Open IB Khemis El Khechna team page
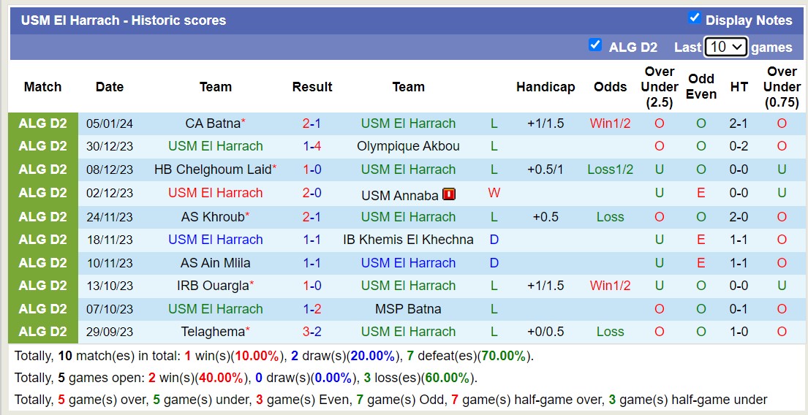 [x=408, y=240]
